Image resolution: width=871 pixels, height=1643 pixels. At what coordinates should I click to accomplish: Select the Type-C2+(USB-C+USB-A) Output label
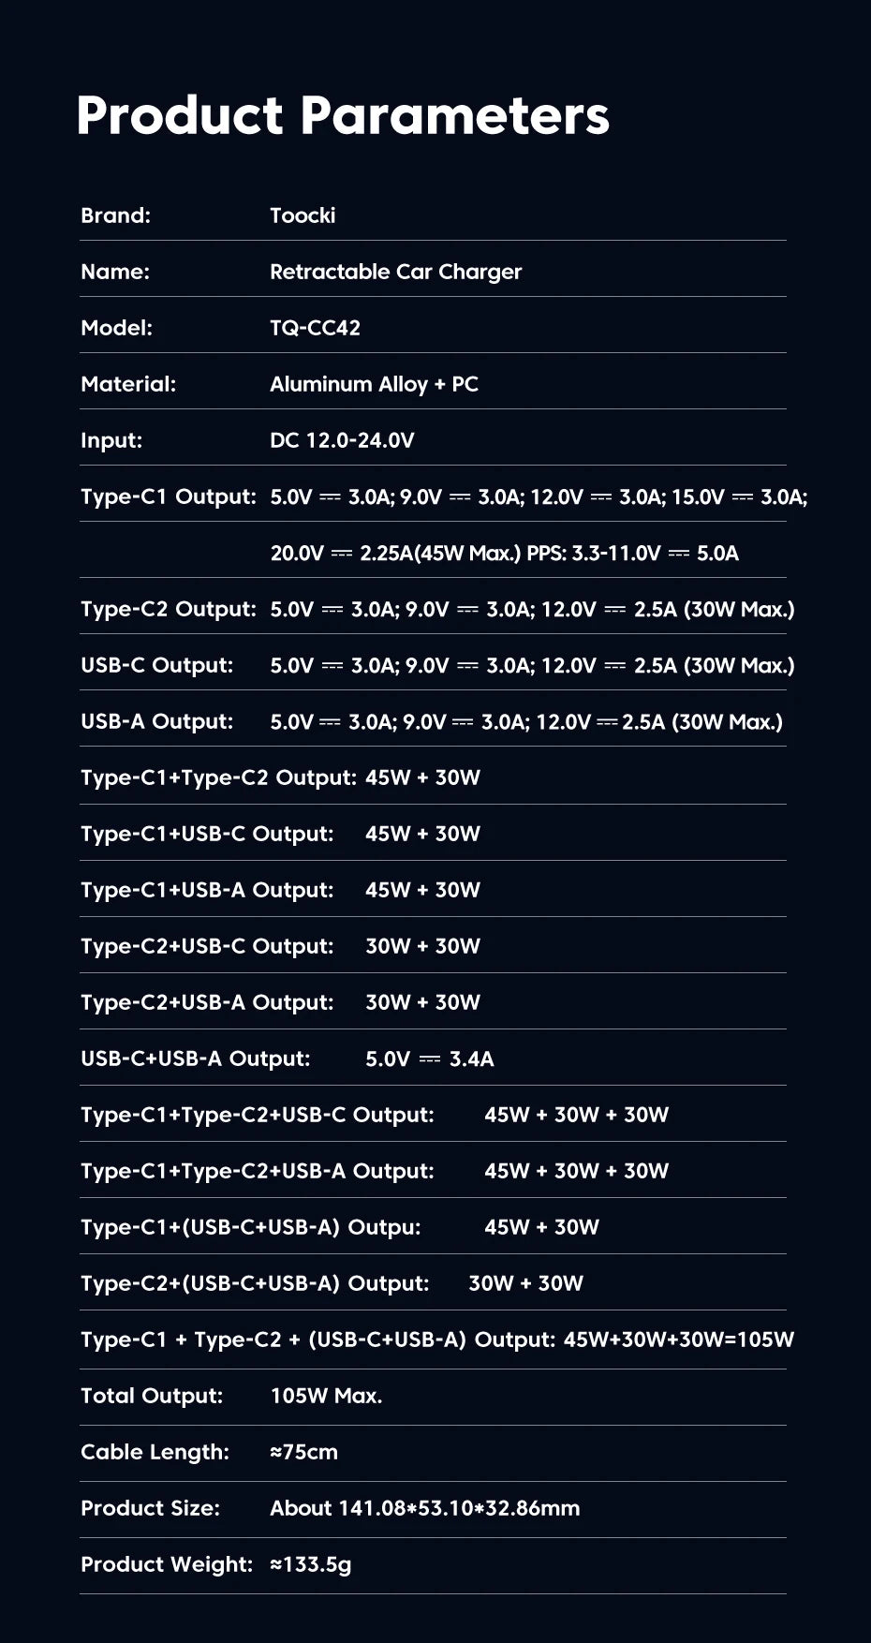click(255, 1283)
